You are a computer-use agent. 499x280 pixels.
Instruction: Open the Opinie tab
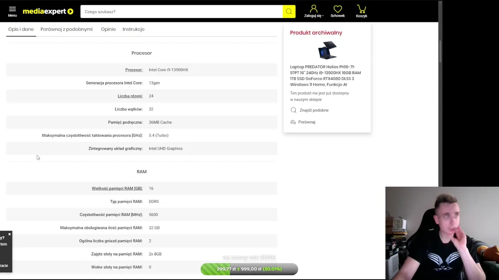108,29
